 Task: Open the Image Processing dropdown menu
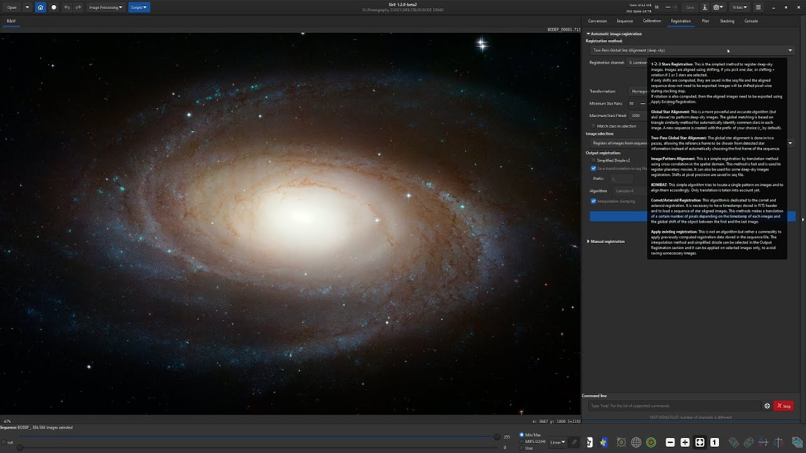click(106, 8)
